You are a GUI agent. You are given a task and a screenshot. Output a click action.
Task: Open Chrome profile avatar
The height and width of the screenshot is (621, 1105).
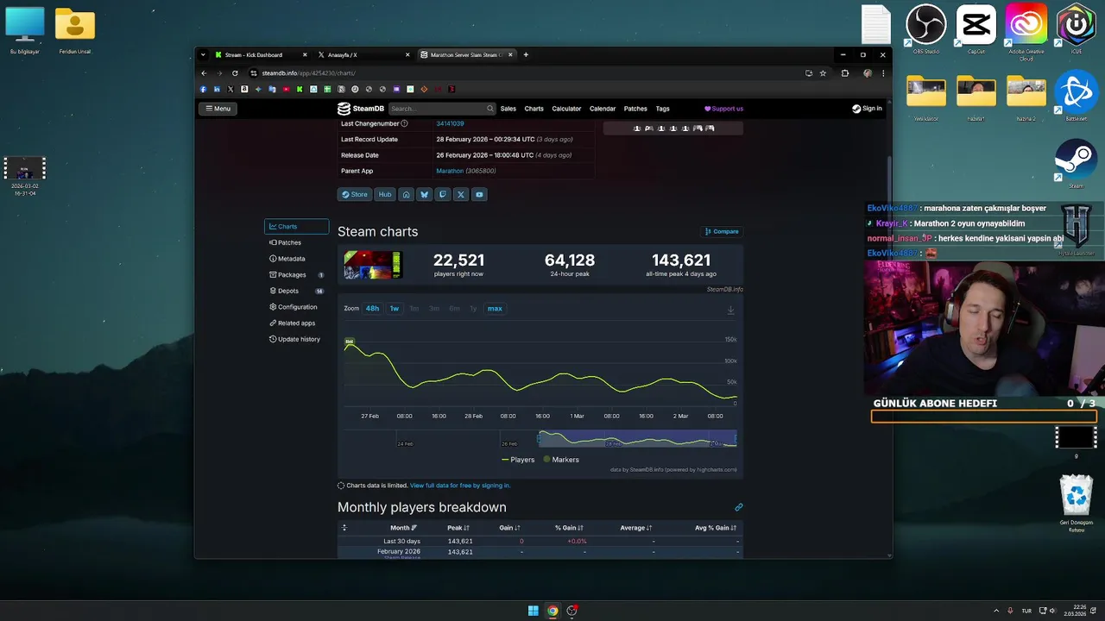(868, 73)
